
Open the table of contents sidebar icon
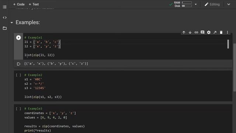coord(5,7)
